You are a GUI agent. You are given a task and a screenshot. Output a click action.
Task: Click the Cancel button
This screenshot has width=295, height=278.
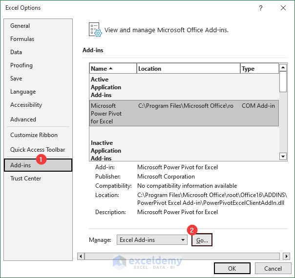pos(273,268)
